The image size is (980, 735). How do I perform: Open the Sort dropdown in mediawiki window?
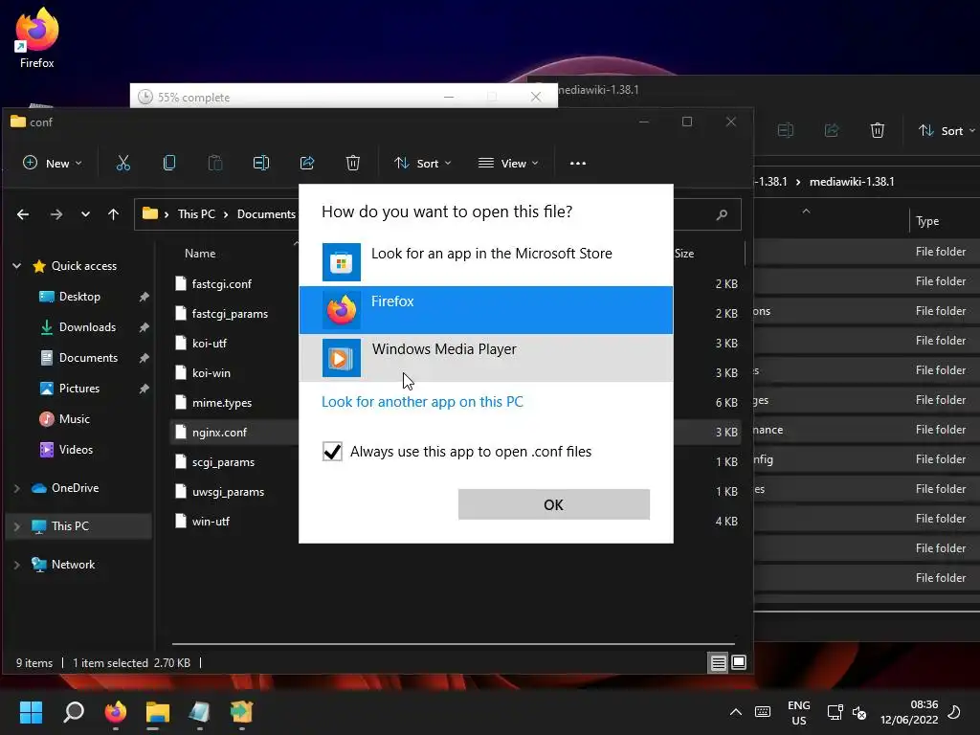(x=946, y=130)
